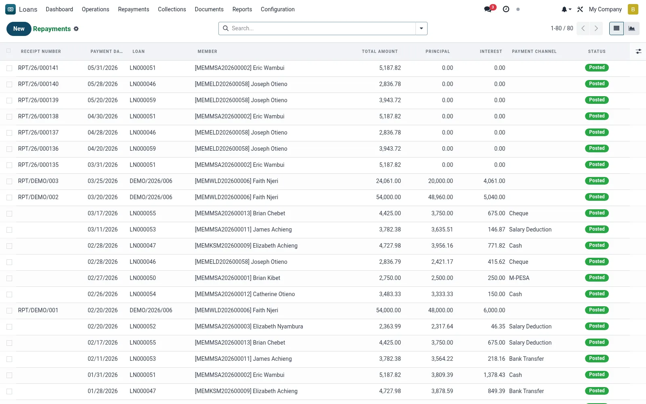646x404 pixels.
Task: Open the activities clock icon
Action: [506, 9]
